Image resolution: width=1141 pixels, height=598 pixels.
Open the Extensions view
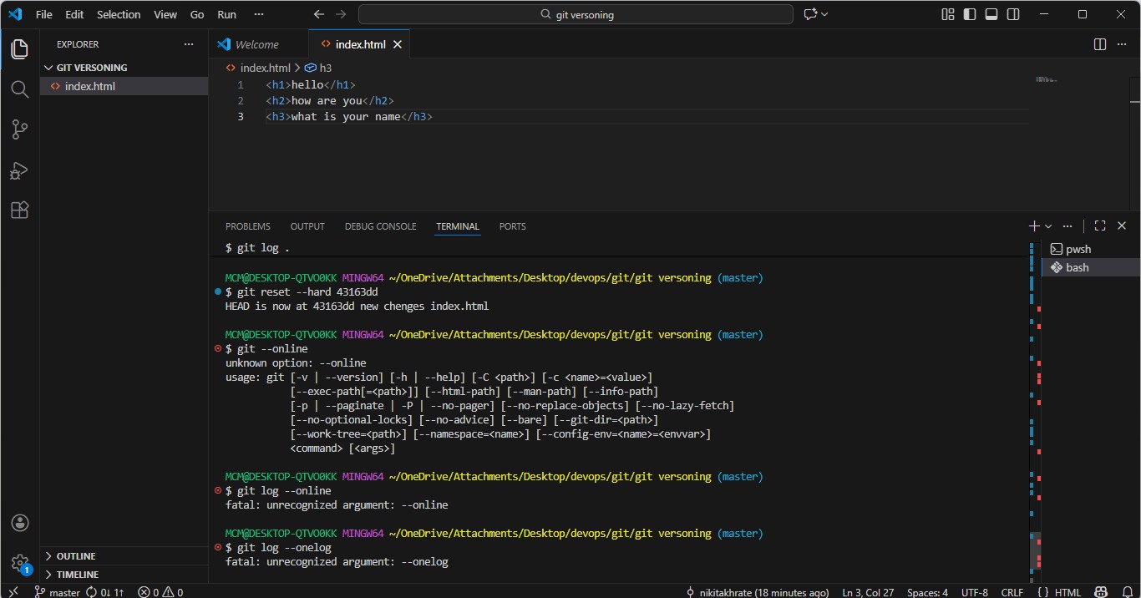[x=19, y=210]
